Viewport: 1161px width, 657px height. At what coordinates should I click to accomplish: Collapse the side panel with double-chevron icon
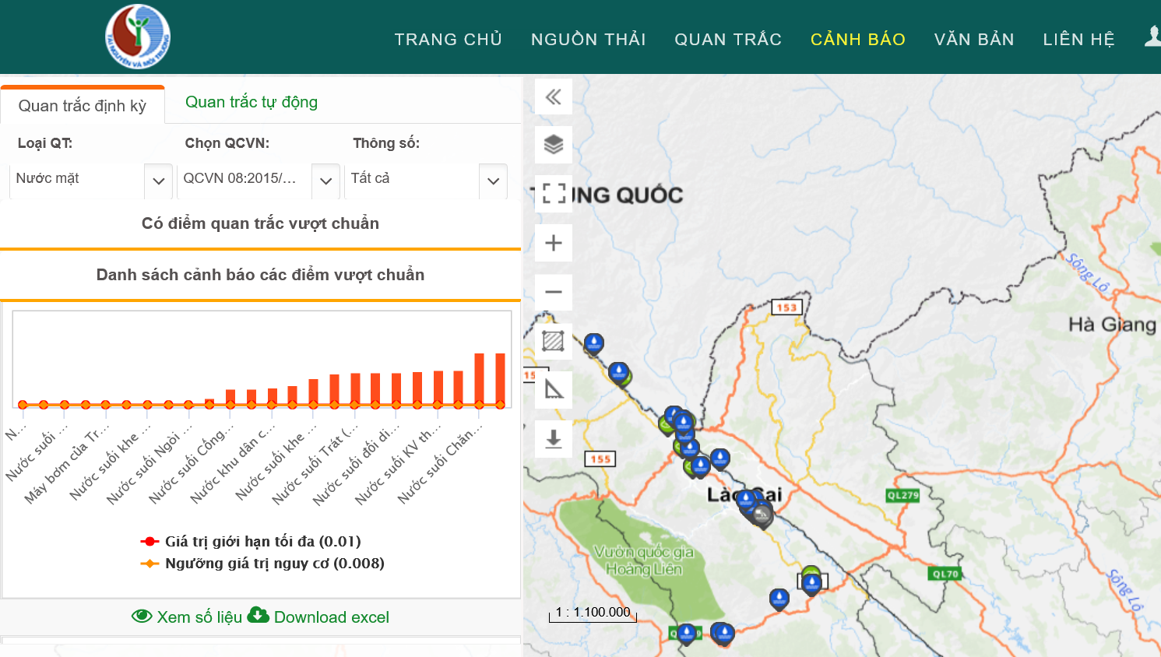coord(554,97)
